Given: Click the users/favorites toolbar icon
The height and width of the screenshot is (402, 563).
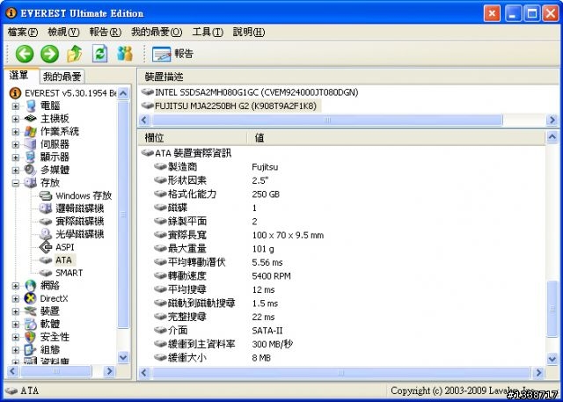Looking at the screenshot, I should (x=125, y=54).
